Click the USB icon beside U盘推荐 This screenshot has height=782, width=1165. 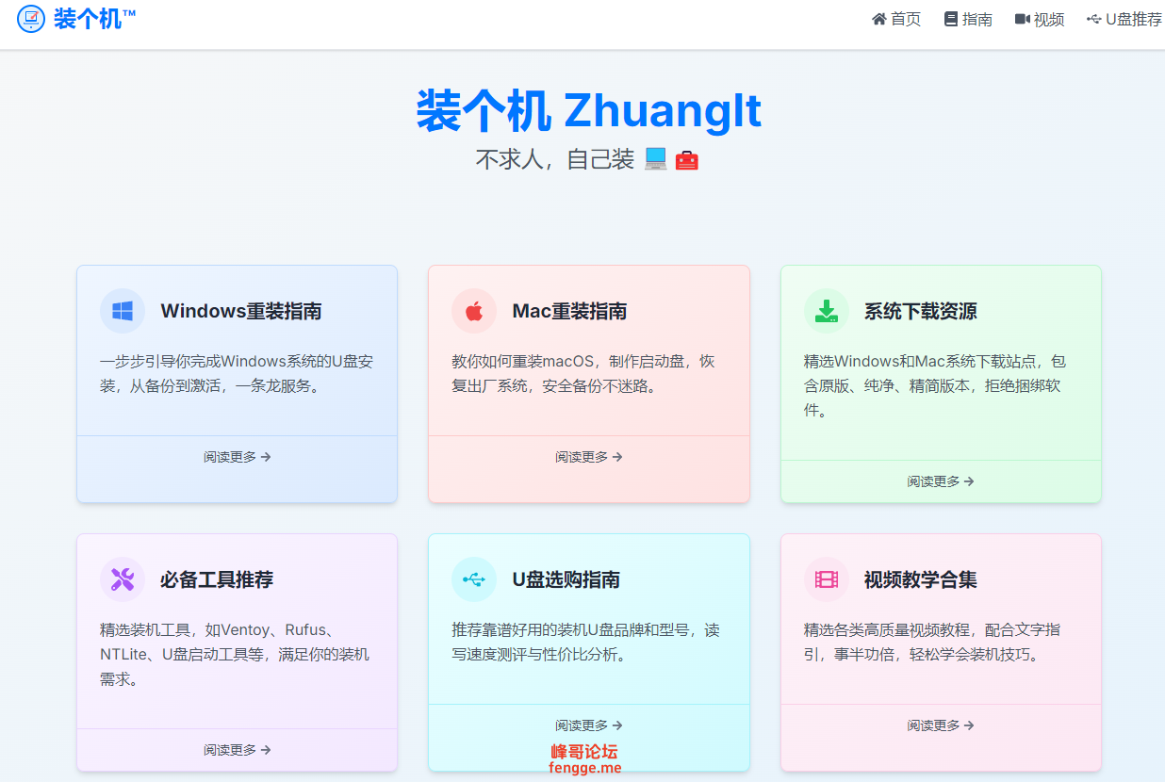tap(1094, 19)
